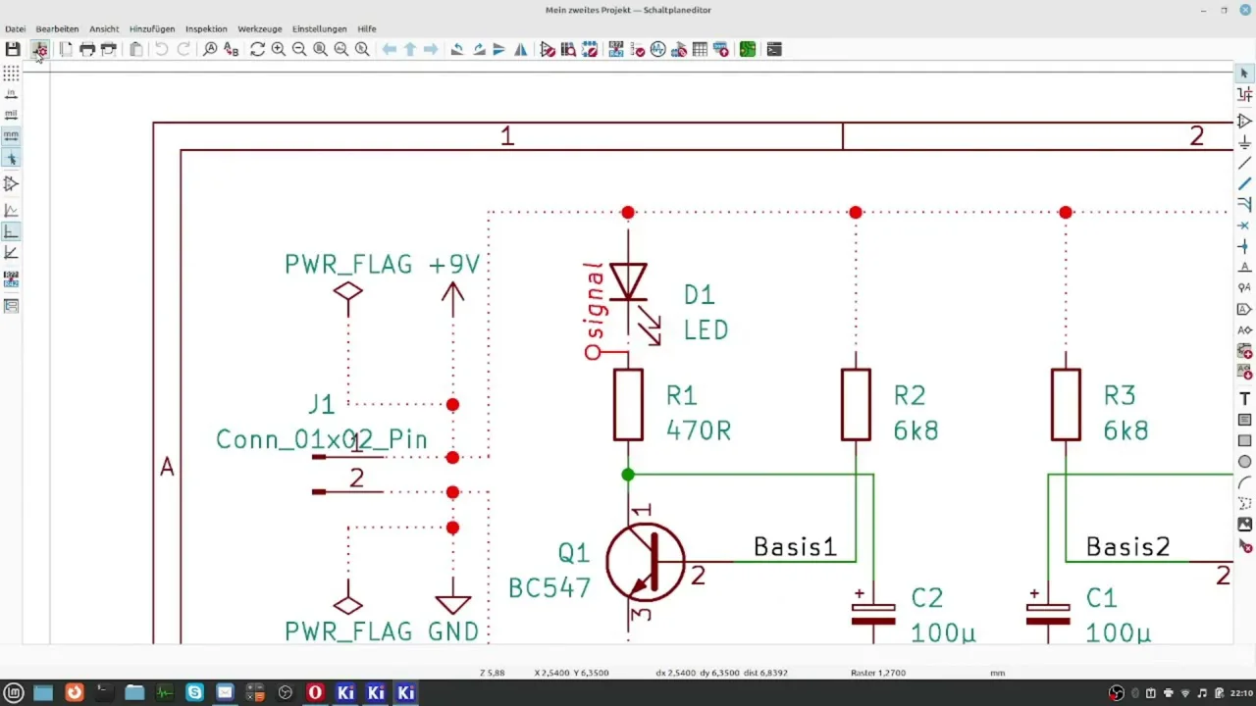Viewport: 1256px width, 706px height.
Task: Save the schematic with the floppy disk icon
Action: click(x=13, y=49)
